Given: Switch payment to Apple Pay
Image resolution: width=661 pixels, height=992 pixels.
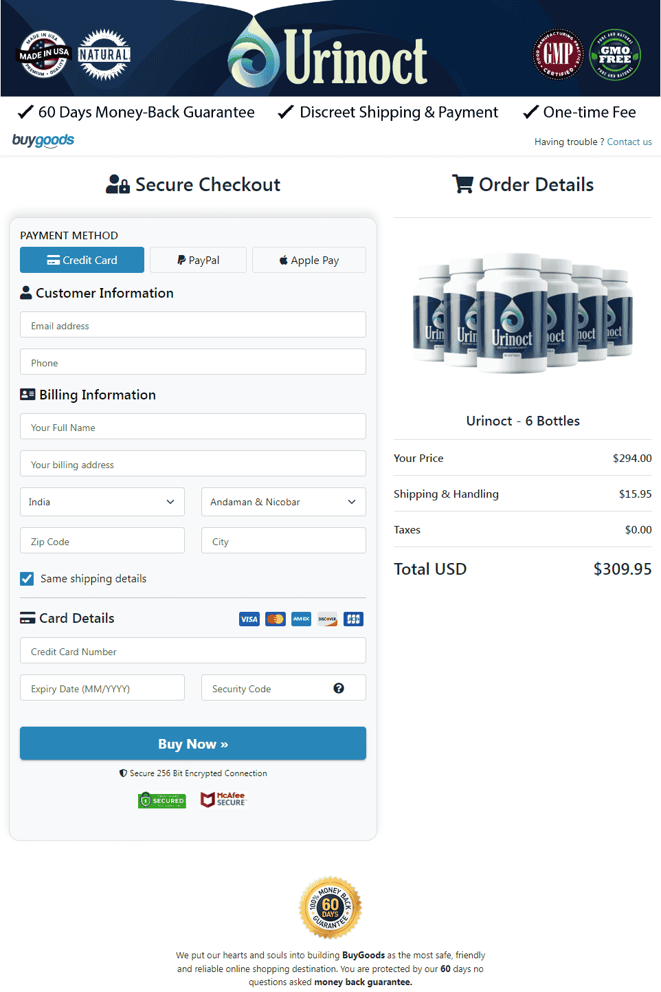Looking at the screenshot, I should pyautogui.click(x=309, y=260).
